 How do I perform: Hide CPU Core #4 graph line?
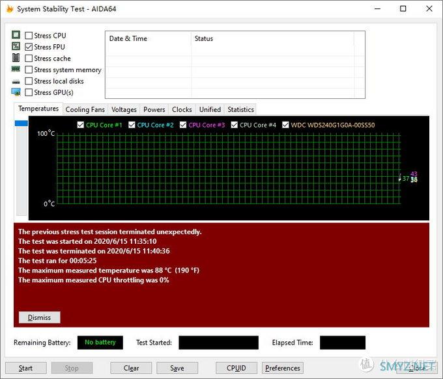click(x=235, y=125)
